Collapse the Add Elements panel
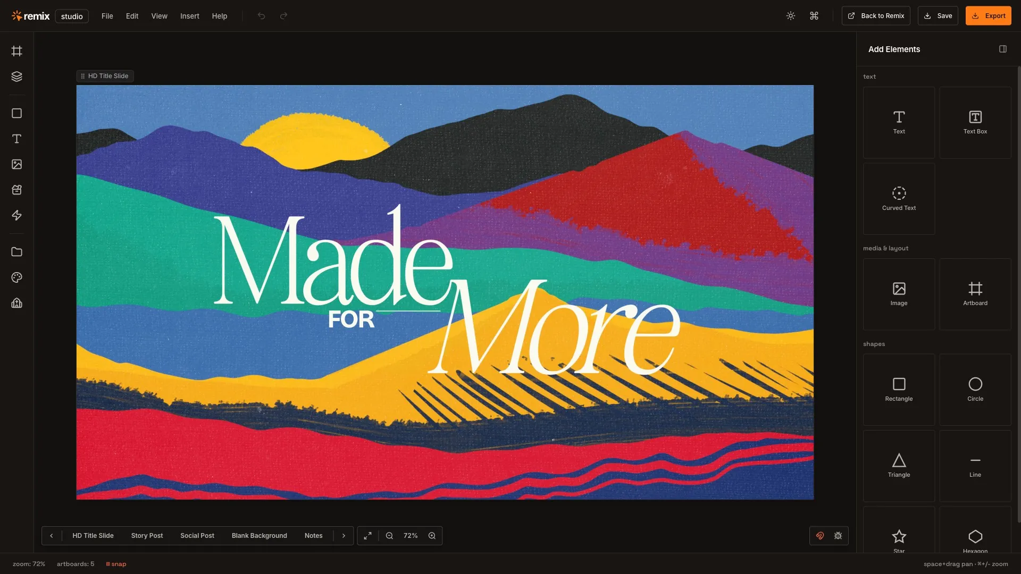 [x=1003, y=49]
